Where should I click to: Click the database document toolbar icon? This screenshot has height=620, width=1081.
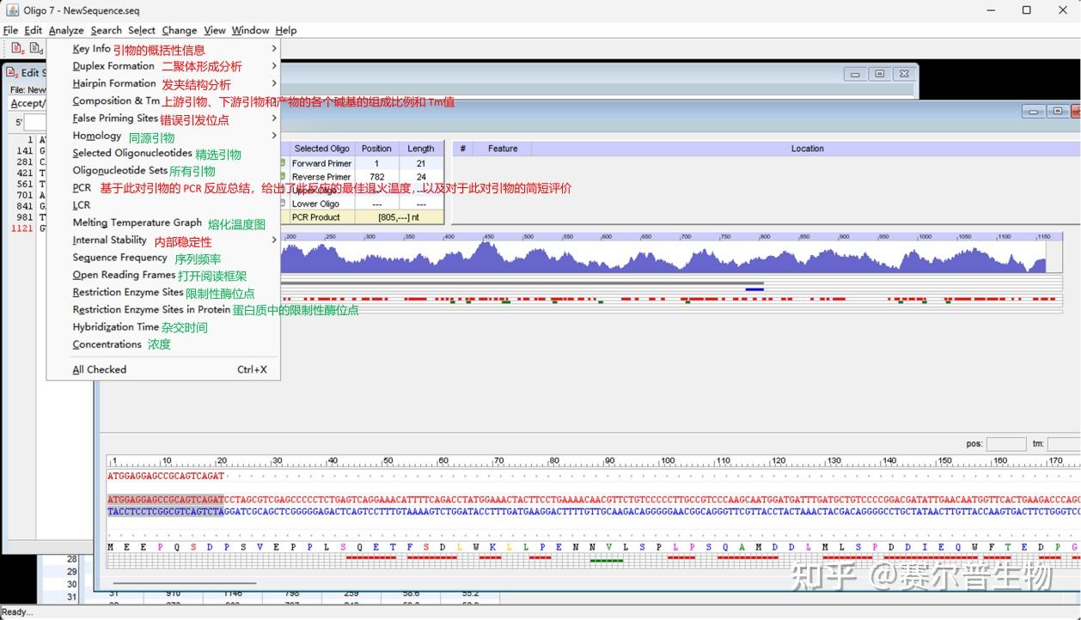click(36, 48)
